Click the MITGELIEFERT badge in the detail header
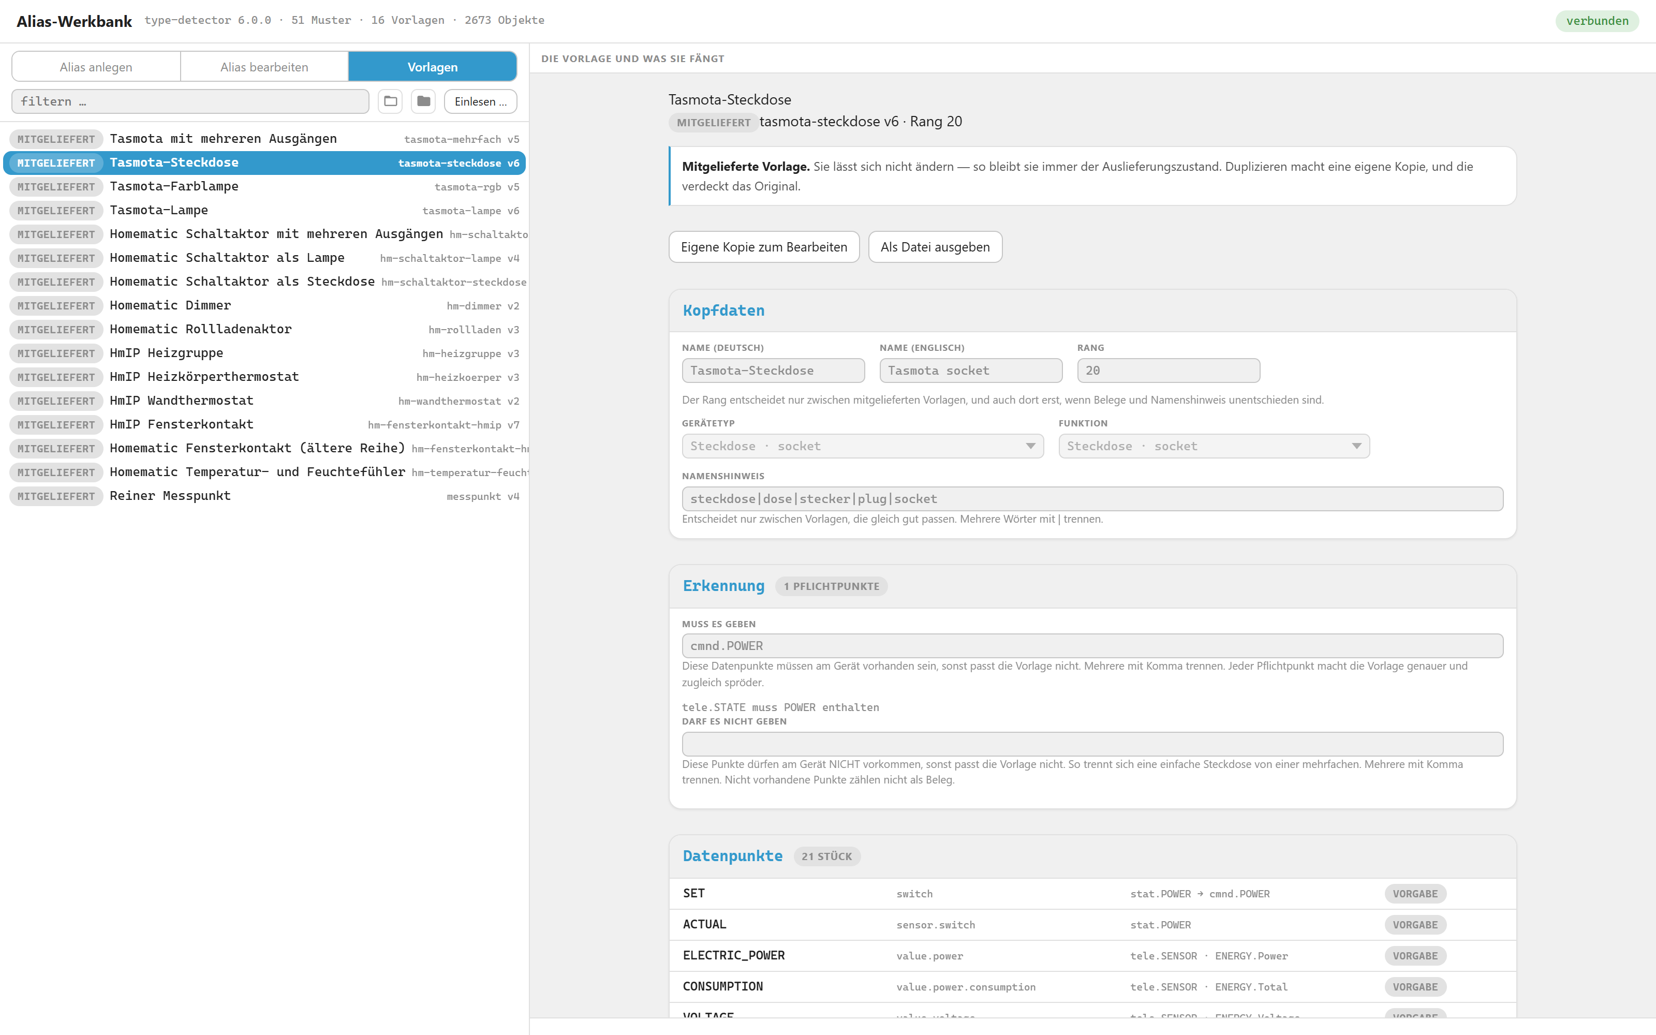The height and width of the screenshot is (1035, 1656). pyautogui.click(x=713, y=123)
